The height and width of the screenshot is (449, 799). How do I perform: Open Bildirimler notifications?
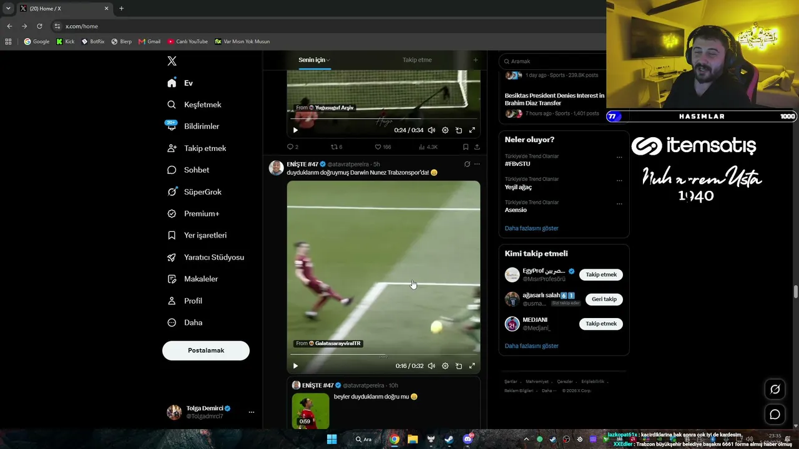pos(193,127)
